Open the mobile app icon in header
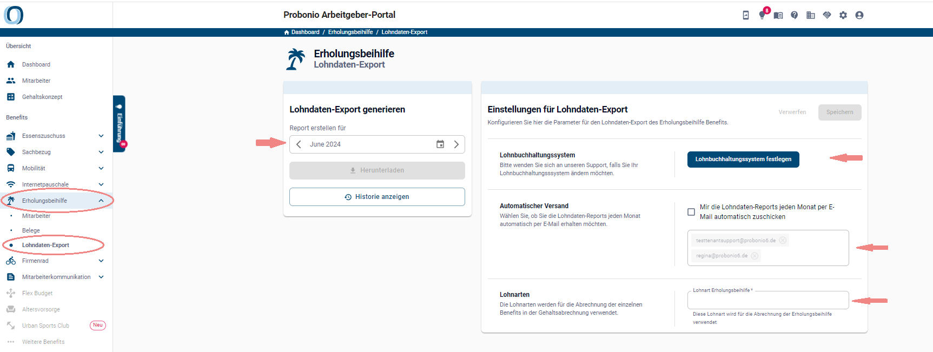Screen dimensions: 933x352 [746, 15]
